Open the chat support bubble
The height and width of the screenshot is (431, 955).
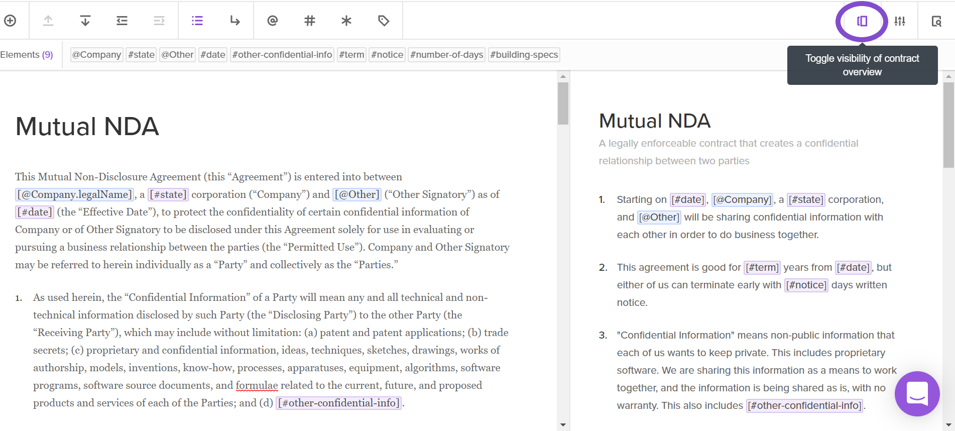(917, 394)
